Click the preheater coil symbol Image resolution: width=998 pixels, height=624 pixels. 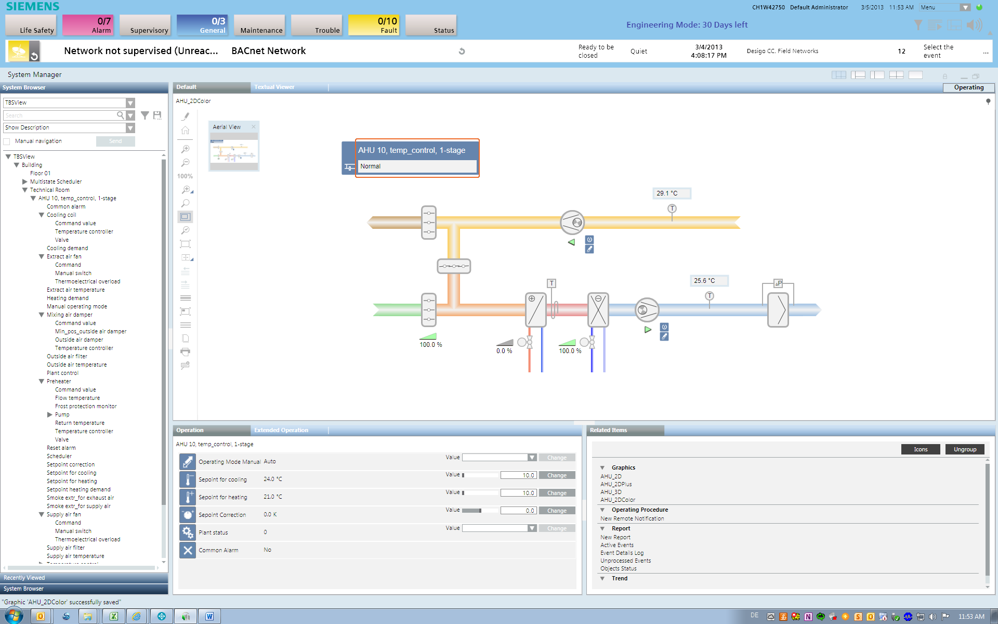coord(536,310)
